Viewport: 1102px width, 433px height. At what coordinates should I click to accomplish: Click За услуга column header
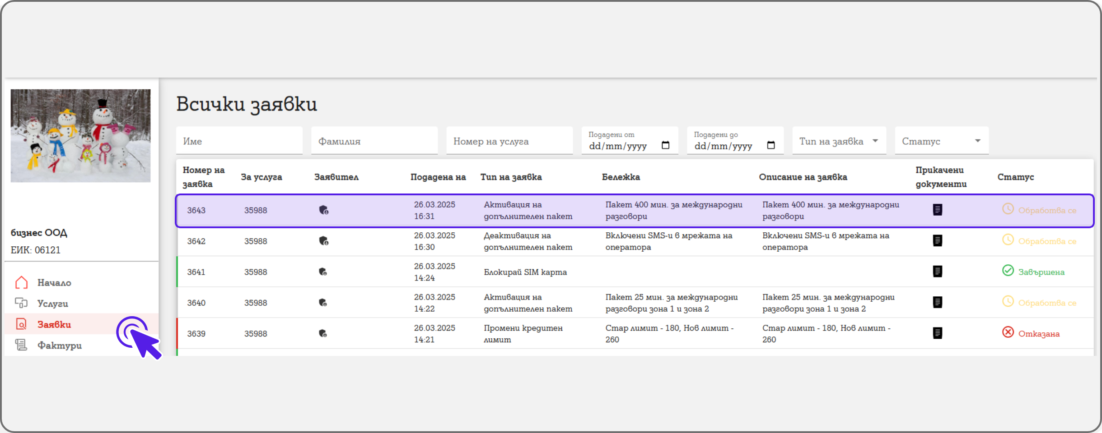pos(261,177)
